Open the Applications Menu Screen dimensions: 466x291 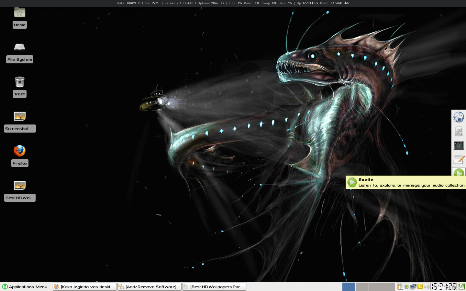point(25,287)
